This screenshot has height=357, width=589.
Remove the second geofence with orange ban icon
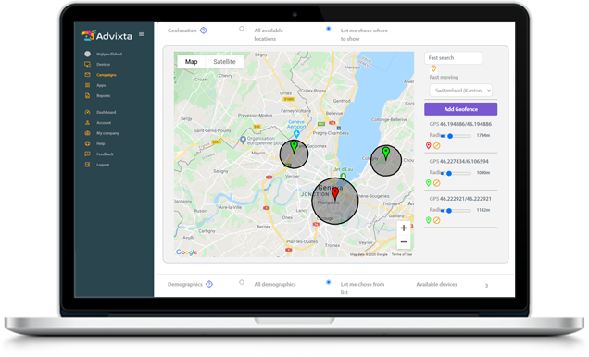pos(436,183)
